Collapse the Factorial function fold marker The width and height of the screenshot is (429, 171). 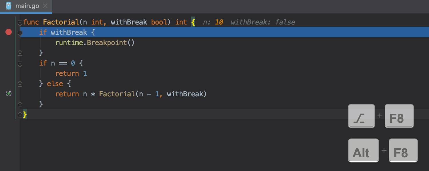point(20,23)
